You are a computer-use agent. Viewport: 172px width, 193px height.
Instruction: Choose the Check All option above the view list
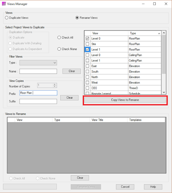tap(59, 37)
